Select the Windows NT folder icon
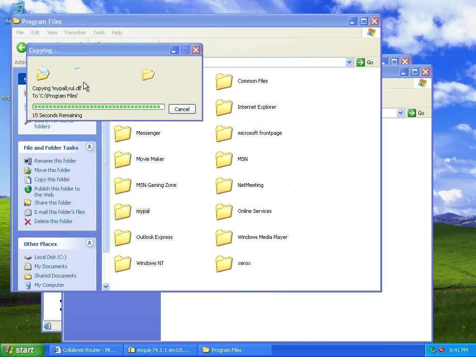Viewport: 476px width, 357px height. (123, 264)
